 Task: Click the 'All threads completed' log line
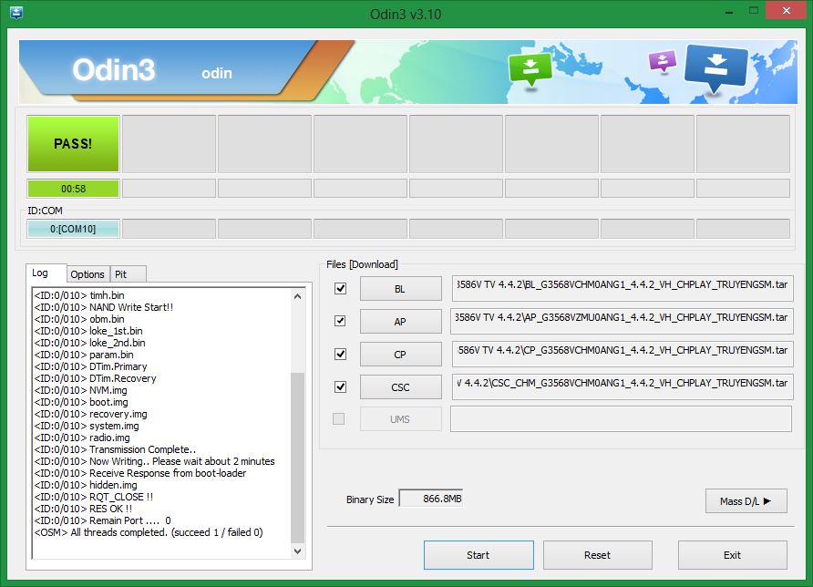click(149, 532)
